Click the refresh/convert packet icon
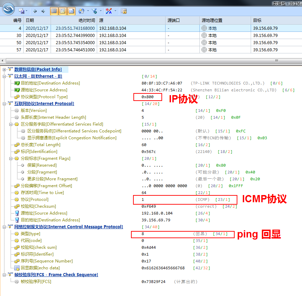The height and width of the screenshot is (296, 302). click(x=81, y=11)
